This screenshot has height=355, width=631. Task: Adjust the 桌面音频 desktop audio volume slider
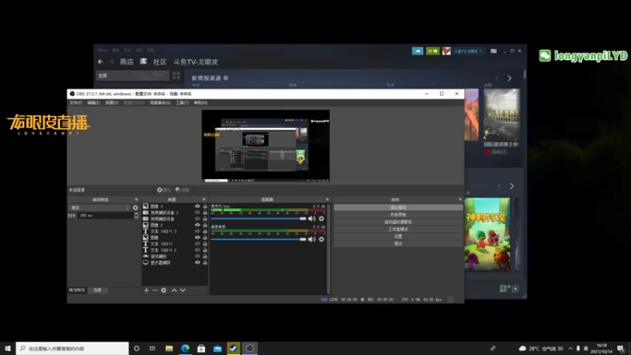pyautogui.click(x=259, y=240)
